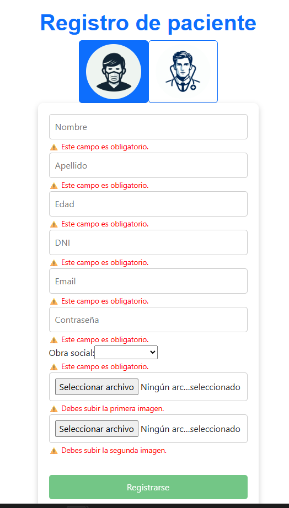Open the Obra social dropdown
Image resolution: width=289 pixels, height=508 pixels.
[126, 353]
